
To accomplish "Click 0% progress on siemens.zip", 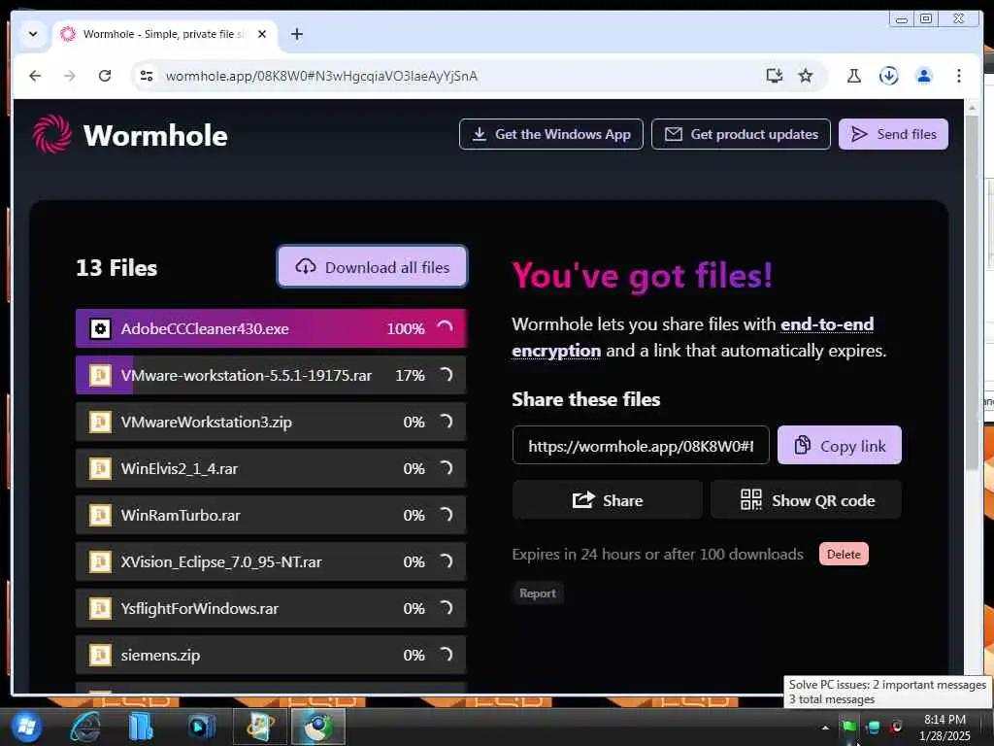I will [x=414, y=656].
